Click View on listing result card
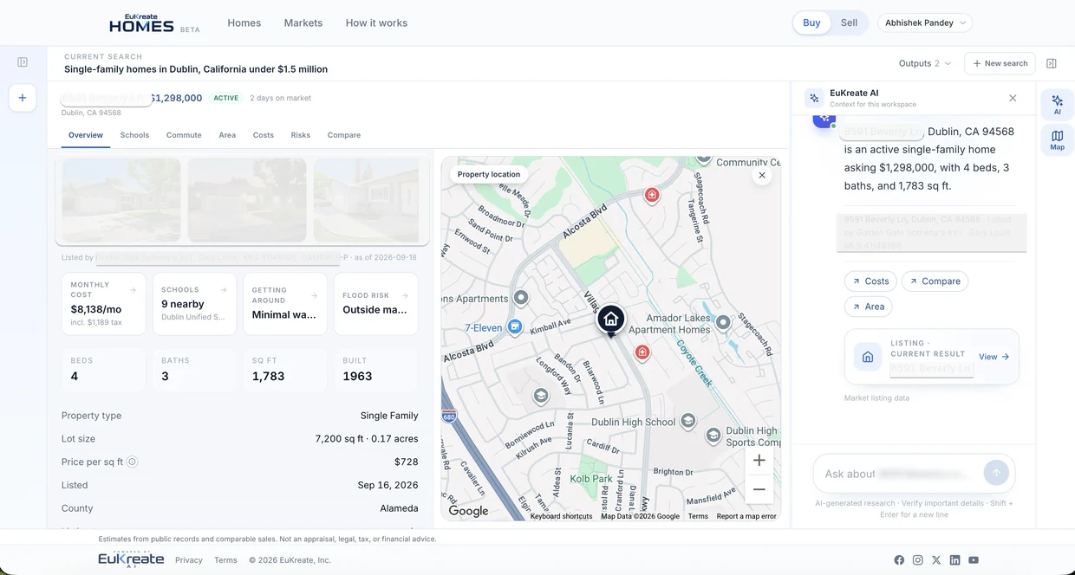This screenshot has width=1075, height=575. tap(994, 357)
